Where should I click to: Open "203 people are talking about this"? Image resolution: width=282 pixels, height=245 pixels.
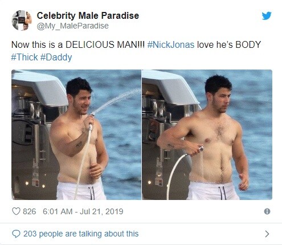[81, 234]
